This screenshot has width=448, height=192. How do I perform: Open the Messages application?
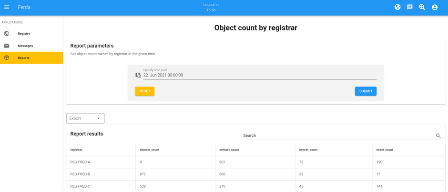pyautogui.click(x=31, y=46)
